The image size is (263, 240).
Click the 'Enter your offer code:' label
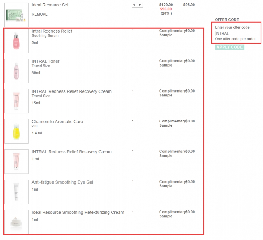tap(233, 27)
